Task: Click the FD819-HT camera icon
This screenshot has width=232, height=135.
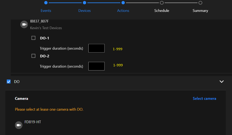Action: pyautogui.click(x=19, y=125)
